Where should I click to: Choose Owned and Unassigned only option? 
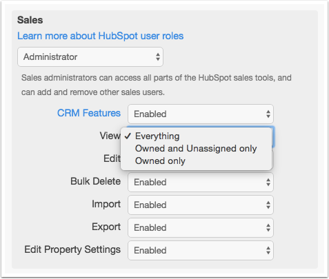196,149
